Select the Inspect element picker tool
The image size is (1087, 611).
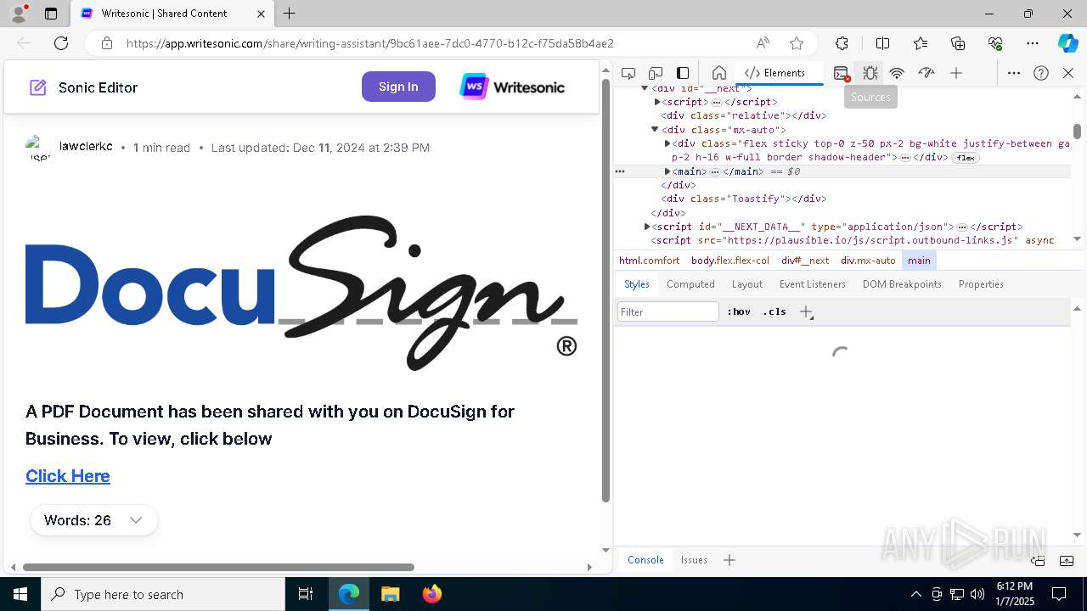tap(628, 73)
